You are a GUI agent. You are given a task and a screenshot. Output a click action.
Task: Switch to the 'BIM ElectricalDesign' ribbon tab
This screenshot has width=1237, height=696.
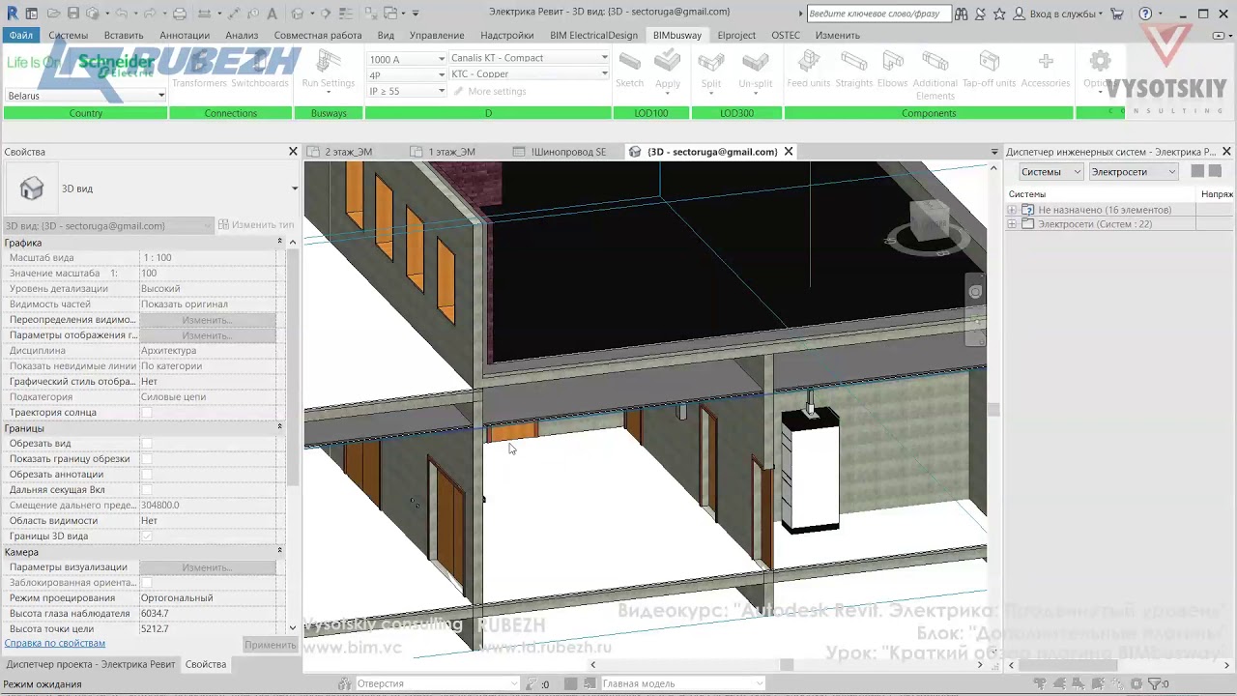point(594,35)
